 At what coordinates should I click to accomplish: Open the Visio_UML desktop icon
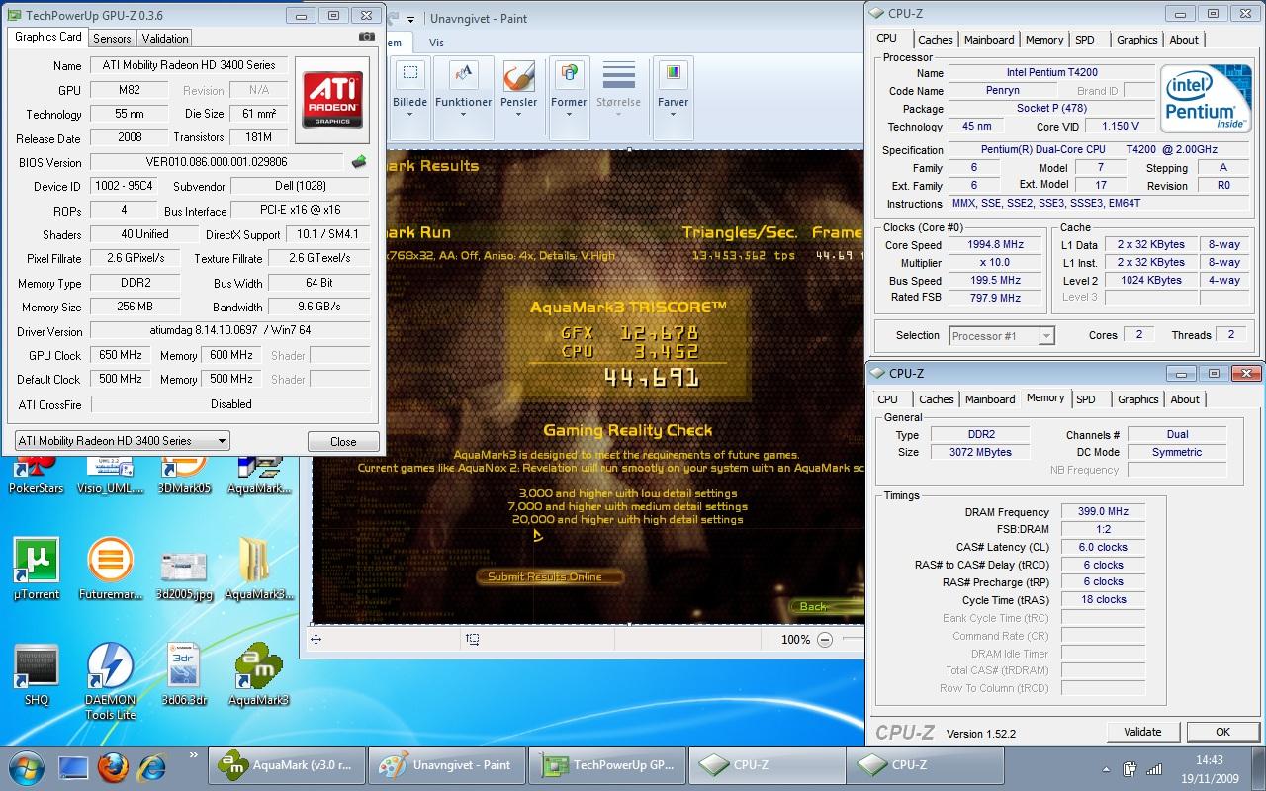110,472
